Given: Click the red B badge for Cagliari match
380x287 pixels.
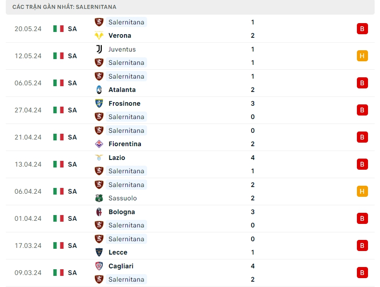Looking at the screenshot, I should point(362,273).
